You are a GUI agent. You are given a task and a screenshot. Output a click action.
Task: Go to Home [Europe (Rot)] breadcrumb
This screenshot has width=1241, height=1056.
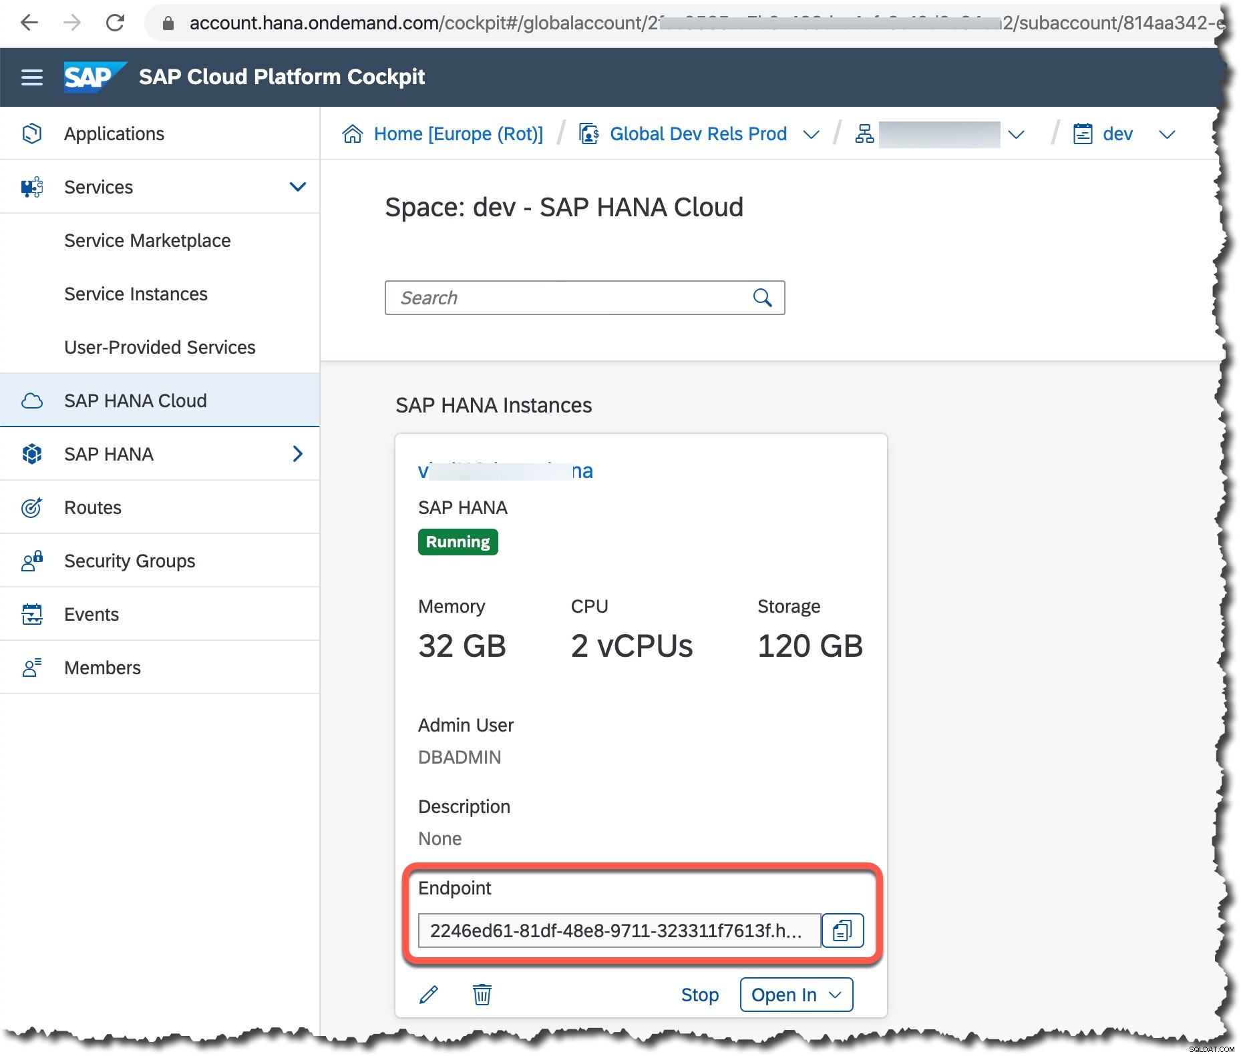click(458, 134)
